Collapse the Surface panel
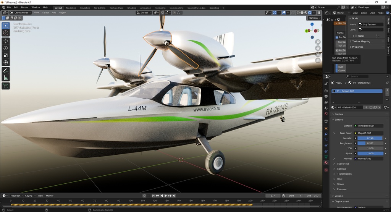The width and height of the screenshot is (391, 212). [x=339, y=120]
